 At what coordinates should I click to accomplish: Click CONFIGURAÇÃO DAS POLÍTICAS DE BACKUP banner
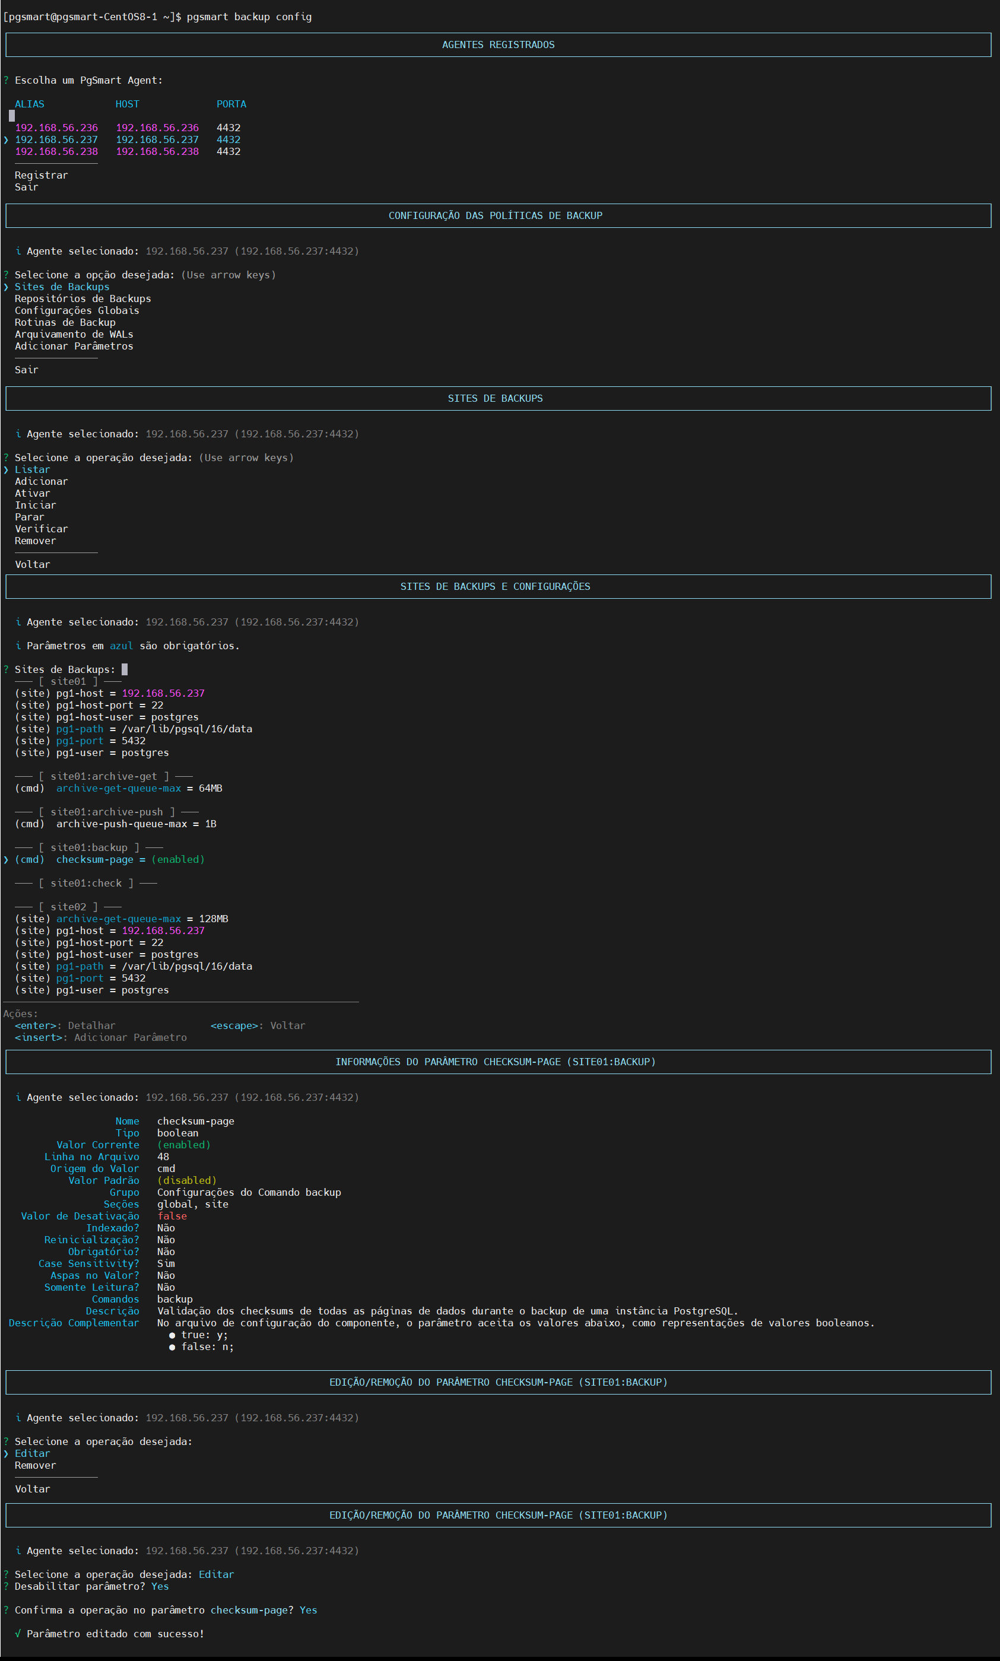[x=499, y=215]
